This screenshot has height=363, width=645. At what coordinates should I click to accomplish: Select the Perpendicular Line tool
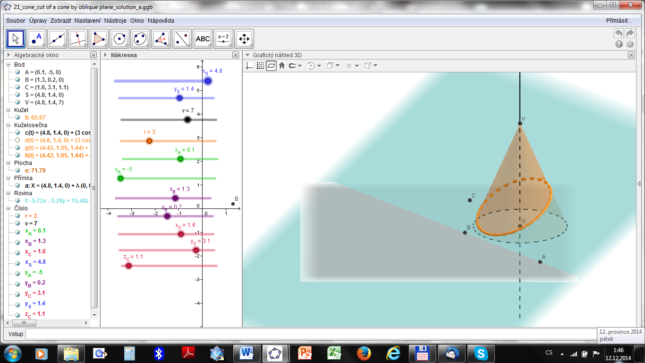(x=78, y=39)
